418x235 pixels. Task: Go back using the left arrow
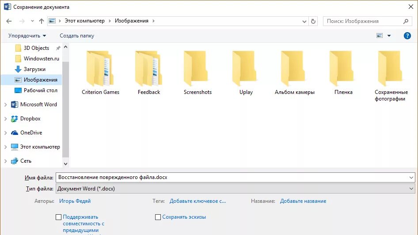[9, 21]
